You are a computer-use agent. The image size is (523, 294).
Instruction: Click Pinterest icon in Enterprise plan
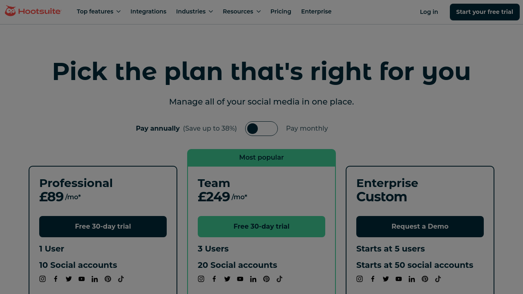tap(425, 279)
